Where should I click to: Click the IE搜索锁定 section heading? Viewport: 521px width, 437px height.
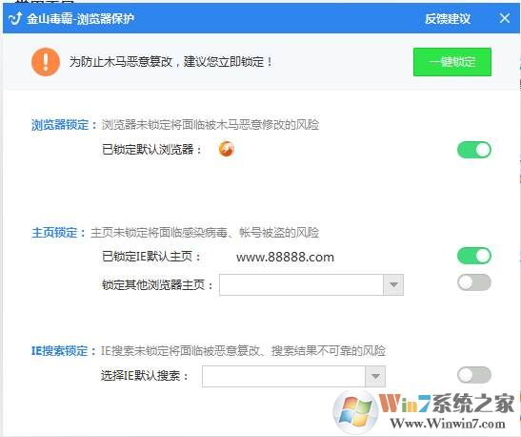click(60, 351)
